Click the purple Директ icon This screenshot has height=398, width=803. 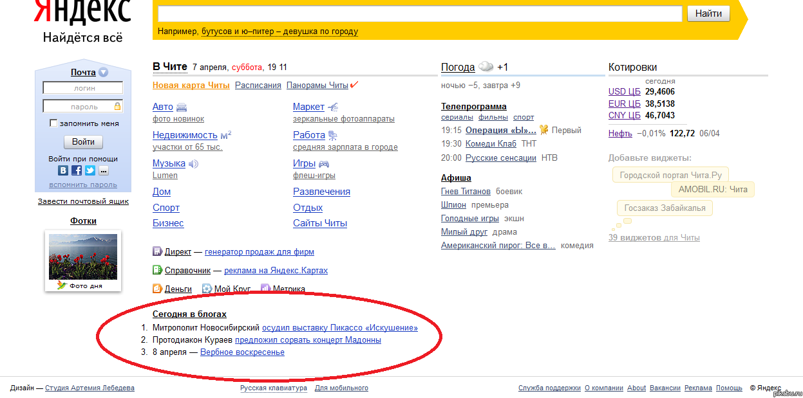tap(157, 251)
